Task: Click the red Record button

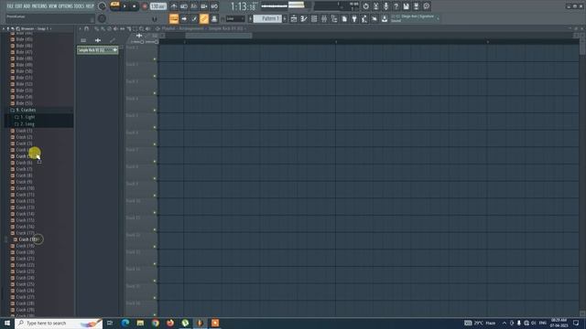Action: pos(145,6)
